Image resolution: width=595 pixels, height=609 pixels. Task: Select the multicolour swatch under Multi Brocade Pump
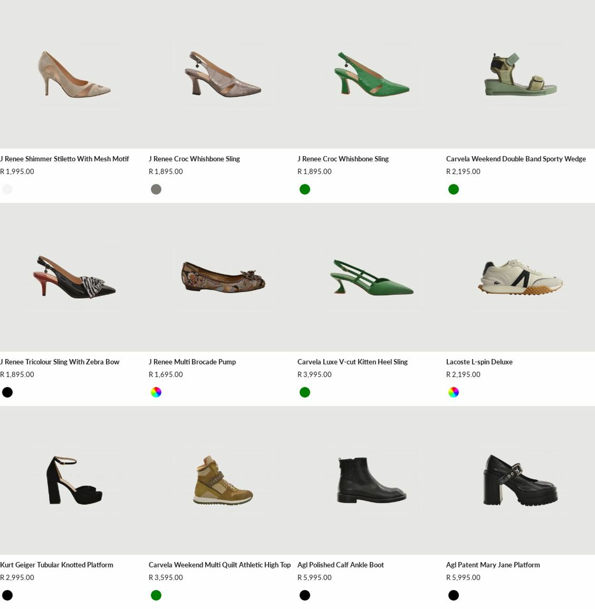pyautogui.click(x=156, y=393)
